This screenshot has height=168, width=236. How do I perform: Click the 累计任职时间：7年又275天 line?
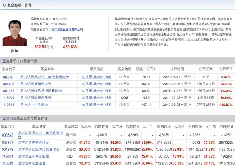[48, 19]
